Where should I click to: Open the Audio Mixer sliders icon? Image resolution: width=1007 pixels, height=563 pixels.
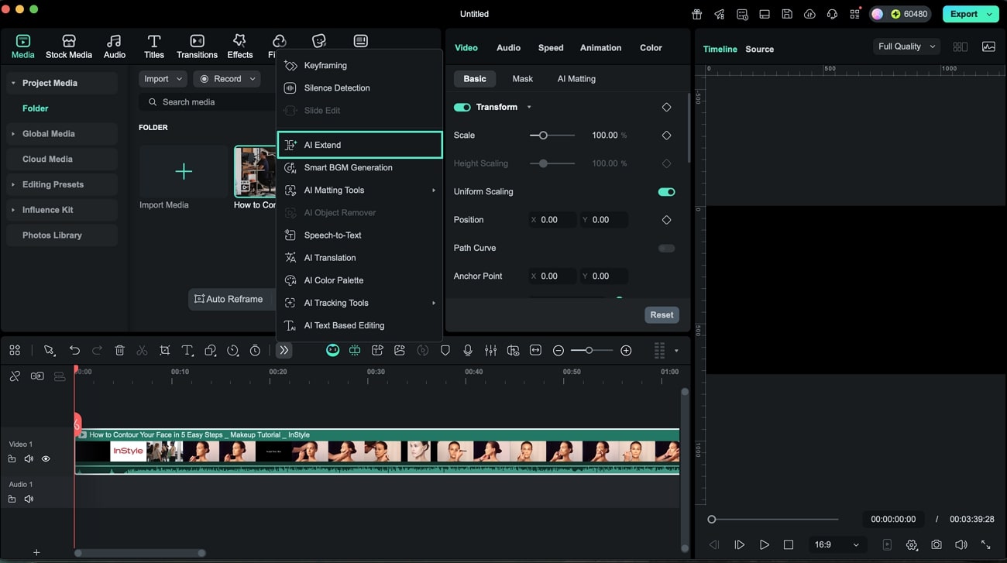[490, 350]
